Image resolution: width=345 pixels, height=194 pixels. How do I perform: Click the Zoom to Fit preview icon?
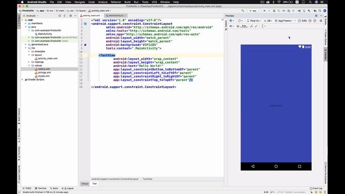tap(315, 20)
